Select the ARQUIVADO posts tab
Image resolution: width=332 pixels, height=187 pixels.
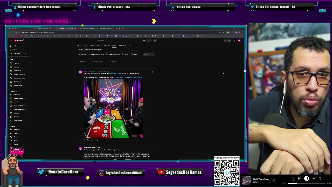coord(112,62)
